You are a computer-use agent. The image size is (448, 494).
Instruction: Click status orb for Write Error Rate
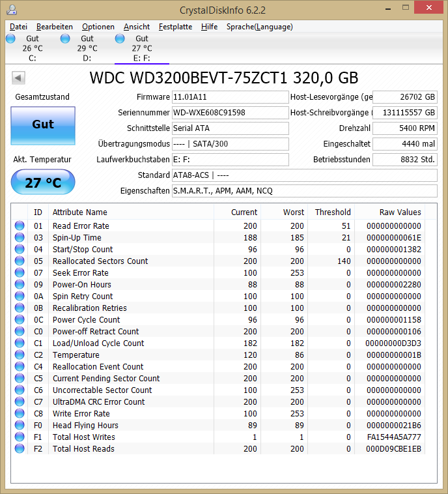click(20, 413)
